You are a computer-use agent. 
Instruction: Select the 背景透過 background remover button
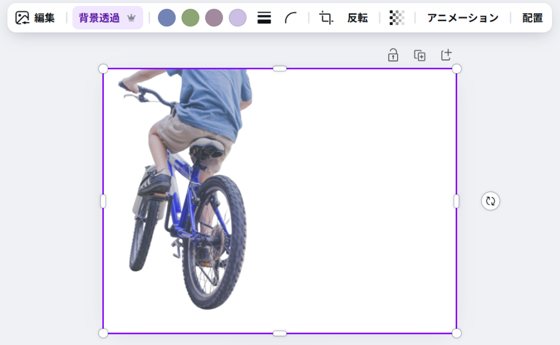point(99,18)
